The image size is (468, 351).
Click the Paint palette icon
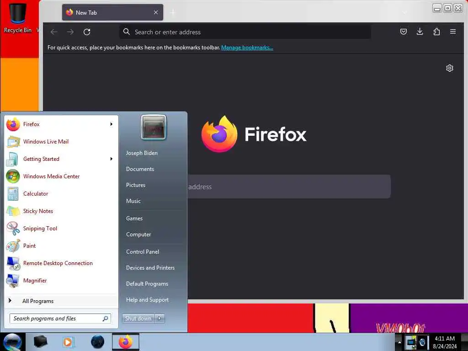[x=13, y=246]
